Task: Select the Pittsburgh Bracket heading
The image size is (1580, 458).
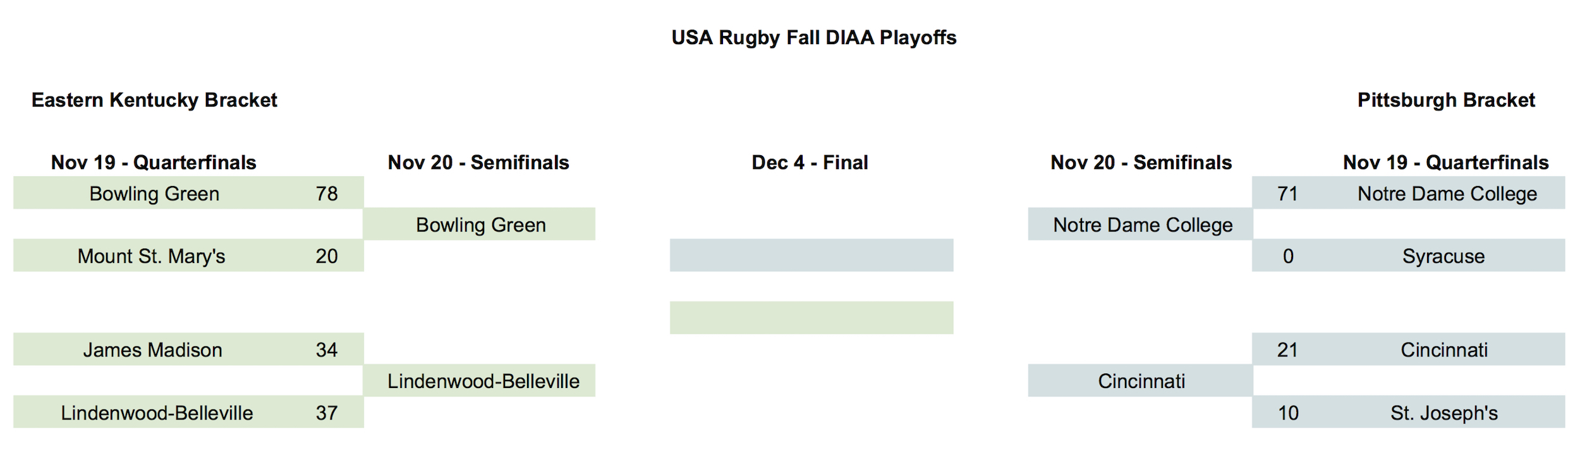Action: click(x=1446, y=100)
